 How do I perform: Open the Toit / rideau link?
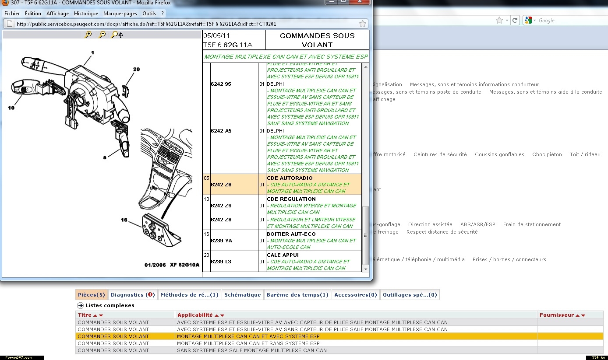(x=585, y=154)
